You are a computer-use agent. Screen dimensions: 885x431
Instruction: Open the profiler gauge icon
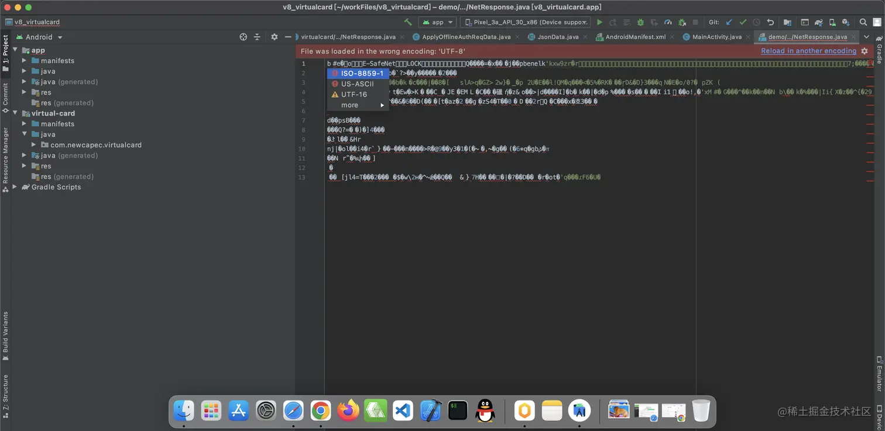(x=668, y=22)
